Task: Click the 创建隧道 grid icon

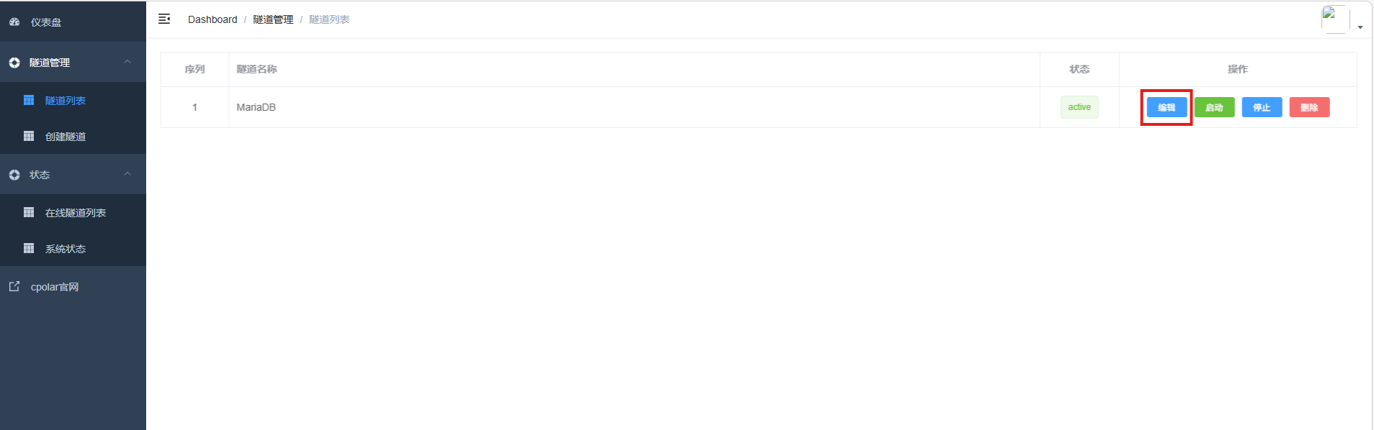Action: pos(29,136)
